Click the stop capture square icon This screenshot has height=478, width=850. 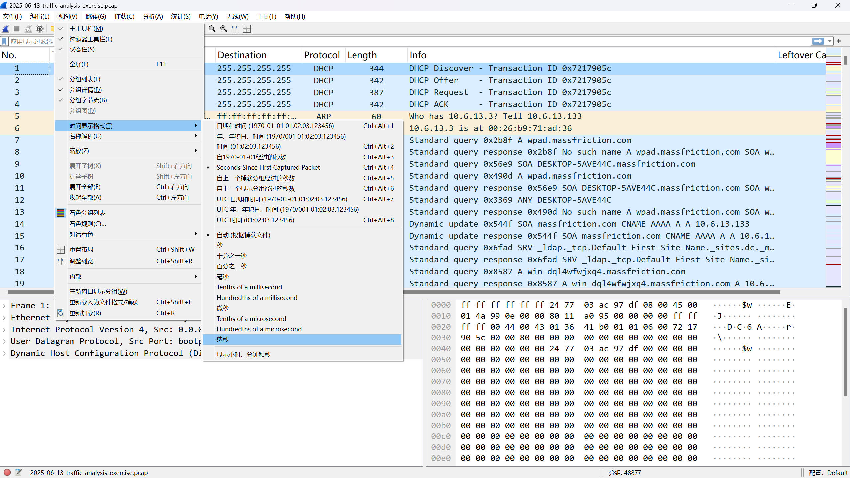[17, 29]
